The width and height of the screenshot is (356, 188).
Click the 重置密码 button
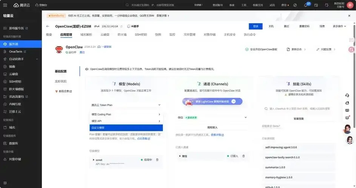[x=304, y=26]
